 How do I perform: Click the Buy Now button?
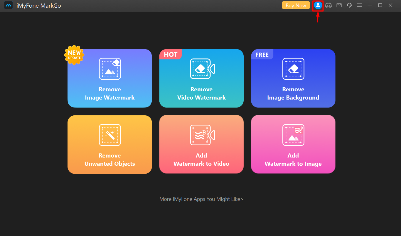(x=296, y=5)
